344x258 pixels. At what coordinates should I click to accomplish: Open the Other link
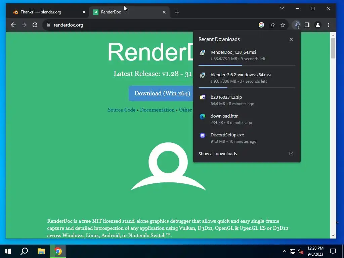tap(185, 110)
